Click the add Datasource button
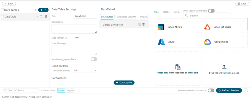The width and height of the screenshot is (251, 106). click(x=124, y=82)
